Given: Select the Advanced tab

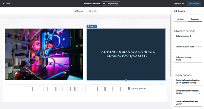Looking at the screenshot, I should pos(195,19).
